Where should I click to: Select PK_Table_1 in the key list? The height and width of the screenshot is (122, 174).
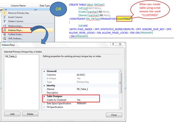click(11, 57)
